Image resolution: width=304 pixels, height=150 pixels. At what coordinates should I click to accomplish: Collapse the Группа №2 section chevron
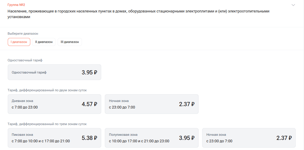pyautogui.click(x=293, y=5)
